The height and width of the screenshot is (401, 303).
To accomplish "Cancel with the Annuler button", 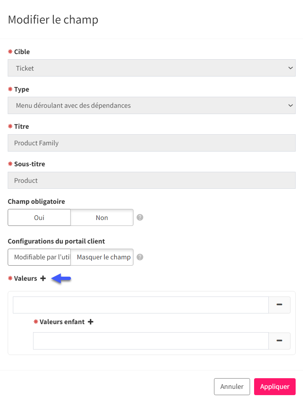I will [x=232, y=387].
